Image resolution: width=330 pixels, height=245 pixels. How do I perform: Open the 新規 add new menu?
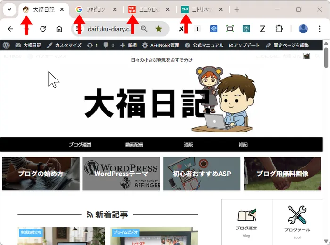point(128,45)
